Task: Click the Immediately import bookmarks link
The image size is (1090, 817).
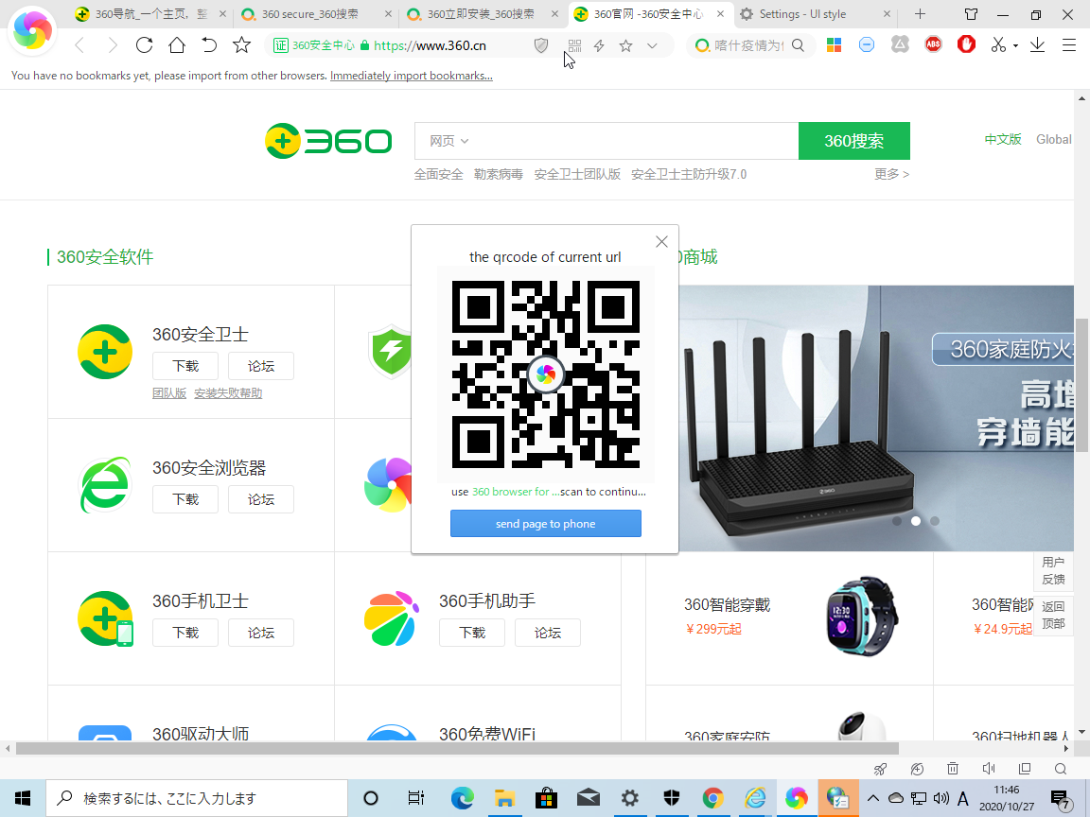Action: point(411,76)
